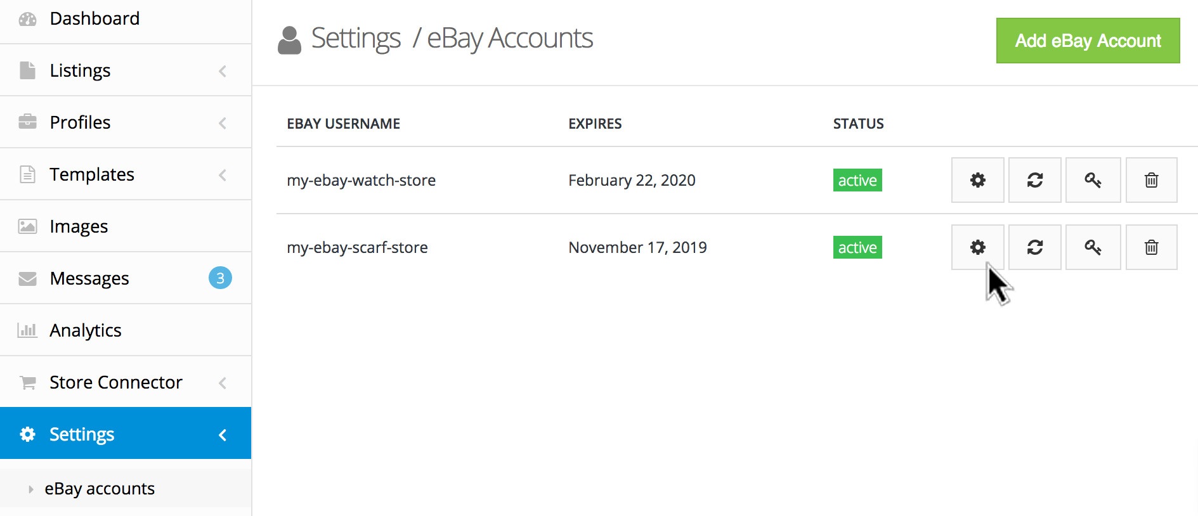Click the Messages unread count badge
Viewport: 1198px width, 516px height.
point(220,278)
